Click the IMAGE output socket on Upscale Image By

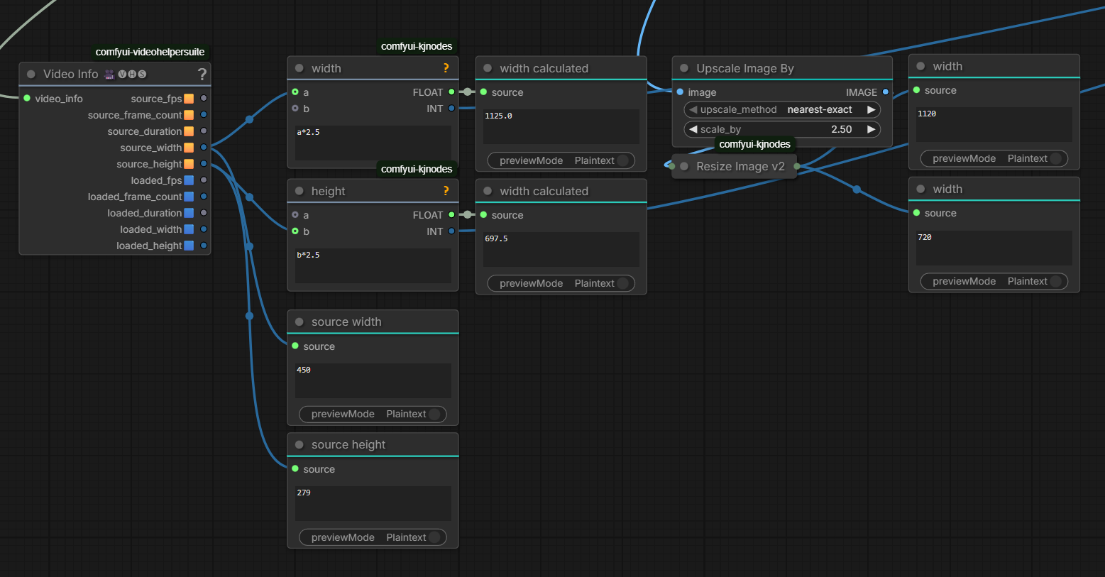[x=886, y=92]
